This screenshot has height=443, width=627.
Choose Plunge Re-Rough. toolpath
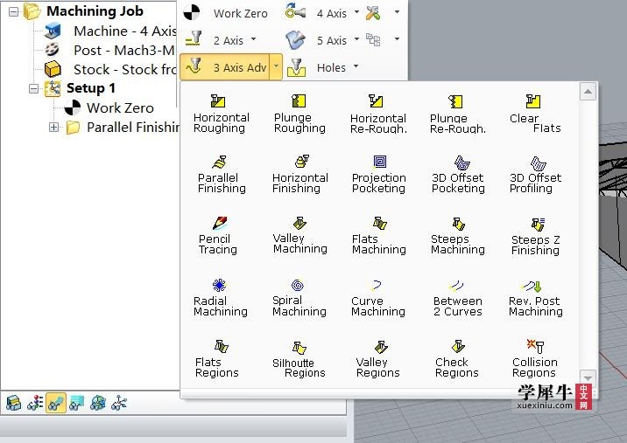tap(457, 114)
